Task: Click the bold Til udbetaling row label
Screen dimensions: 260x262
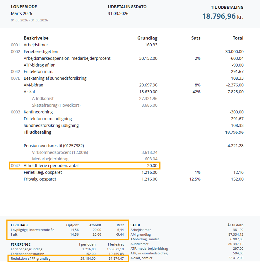Action: 37,132
